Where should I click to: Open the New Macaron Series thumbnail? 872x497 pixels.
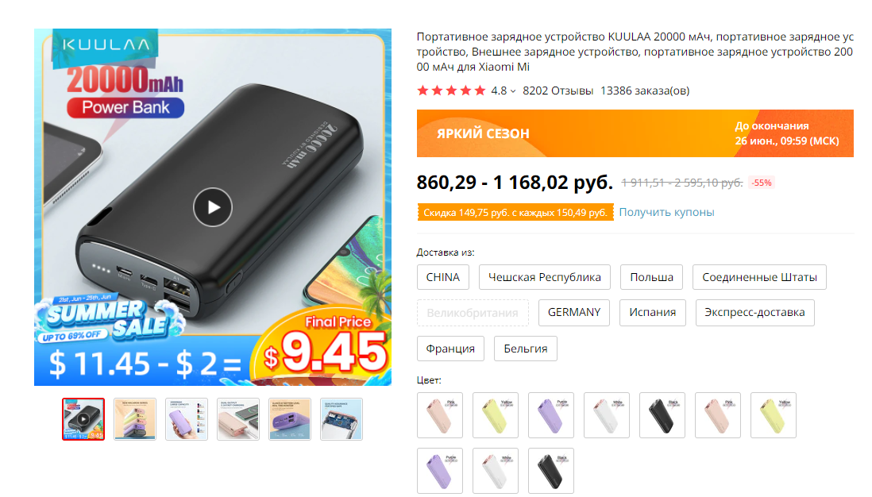(x=135, y=419)
